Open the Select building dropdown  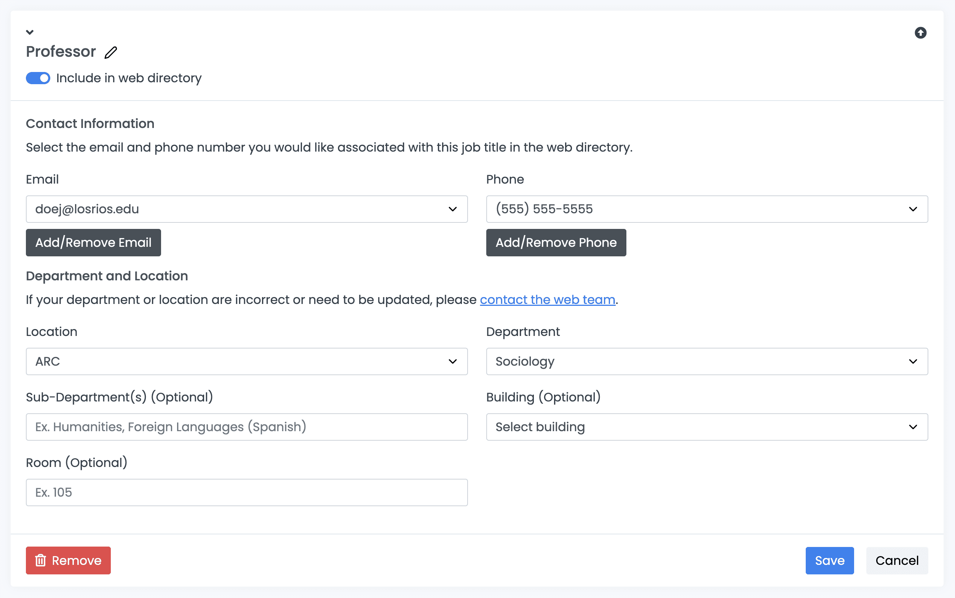click(x=706, y=427)
